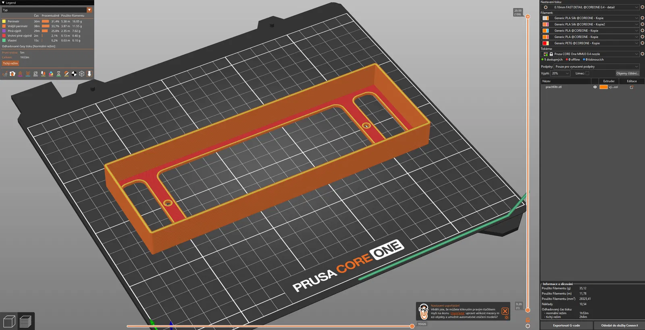Open gear settings for Generic PLA Silk Kopie2
This screenshot has width=645, height=330.
pyautogui.click(x=642, y=24)
